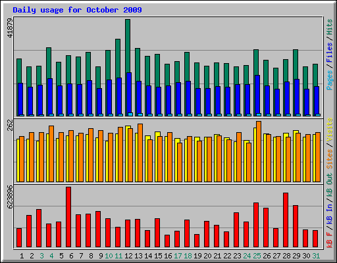Click the "Visits" legend label
Viewport: 337px width, 263px height.
[330, 130]
